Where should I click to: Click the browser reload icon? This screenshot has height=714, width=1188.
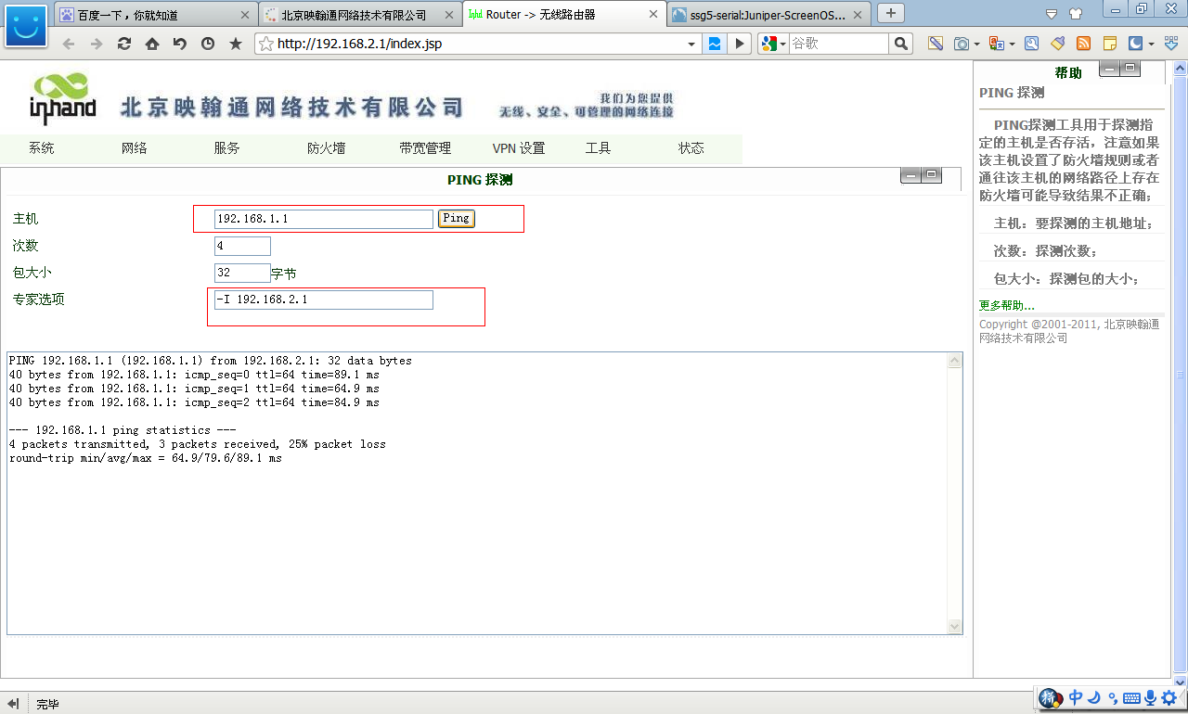coord(123,44)
